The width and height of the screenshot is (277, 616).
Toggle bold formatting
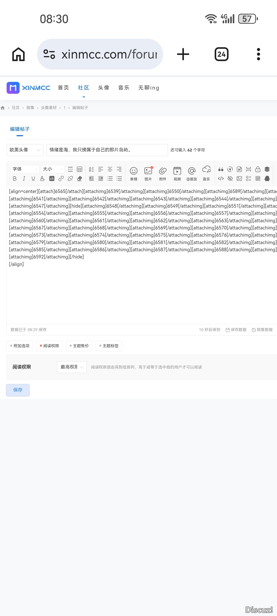(15, 178)
